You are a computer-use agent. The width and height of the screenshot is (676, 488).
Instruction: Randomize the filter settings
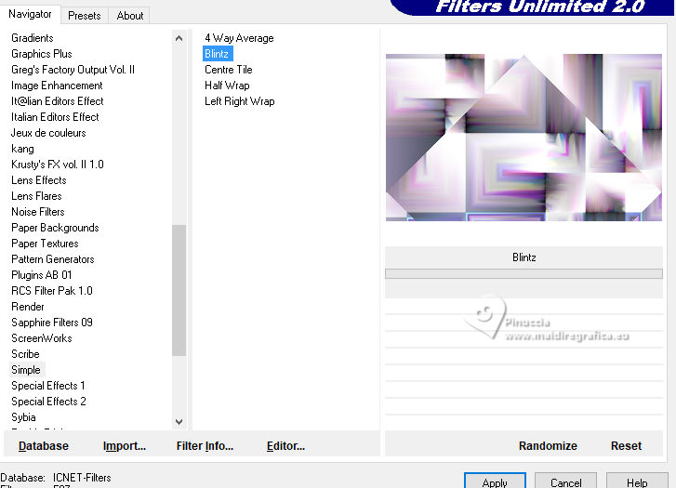[548, 446]
